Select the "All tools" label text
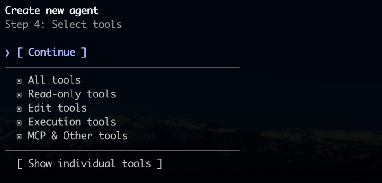 [54, 80]
